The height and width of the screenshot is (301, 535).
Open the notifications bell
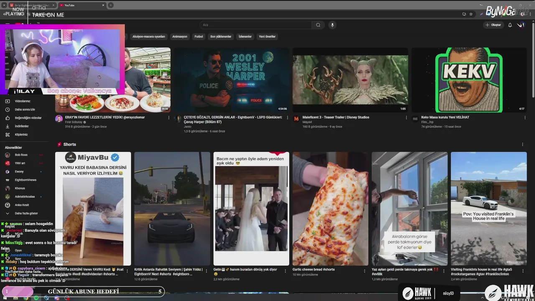[510, 25]
